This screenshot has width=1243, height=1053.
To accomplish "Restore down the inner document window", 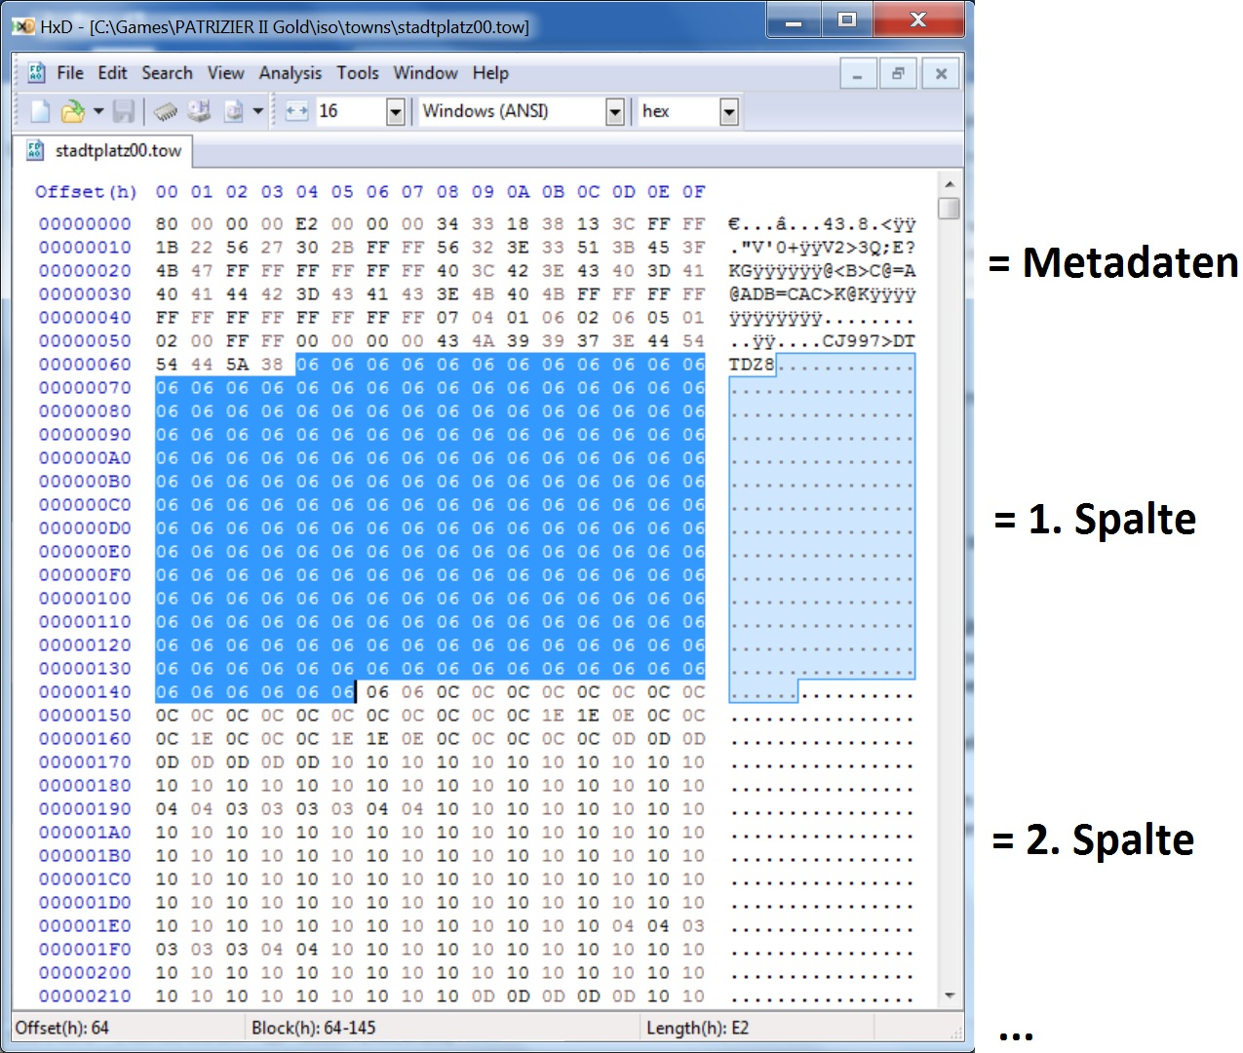I will 899,74.
